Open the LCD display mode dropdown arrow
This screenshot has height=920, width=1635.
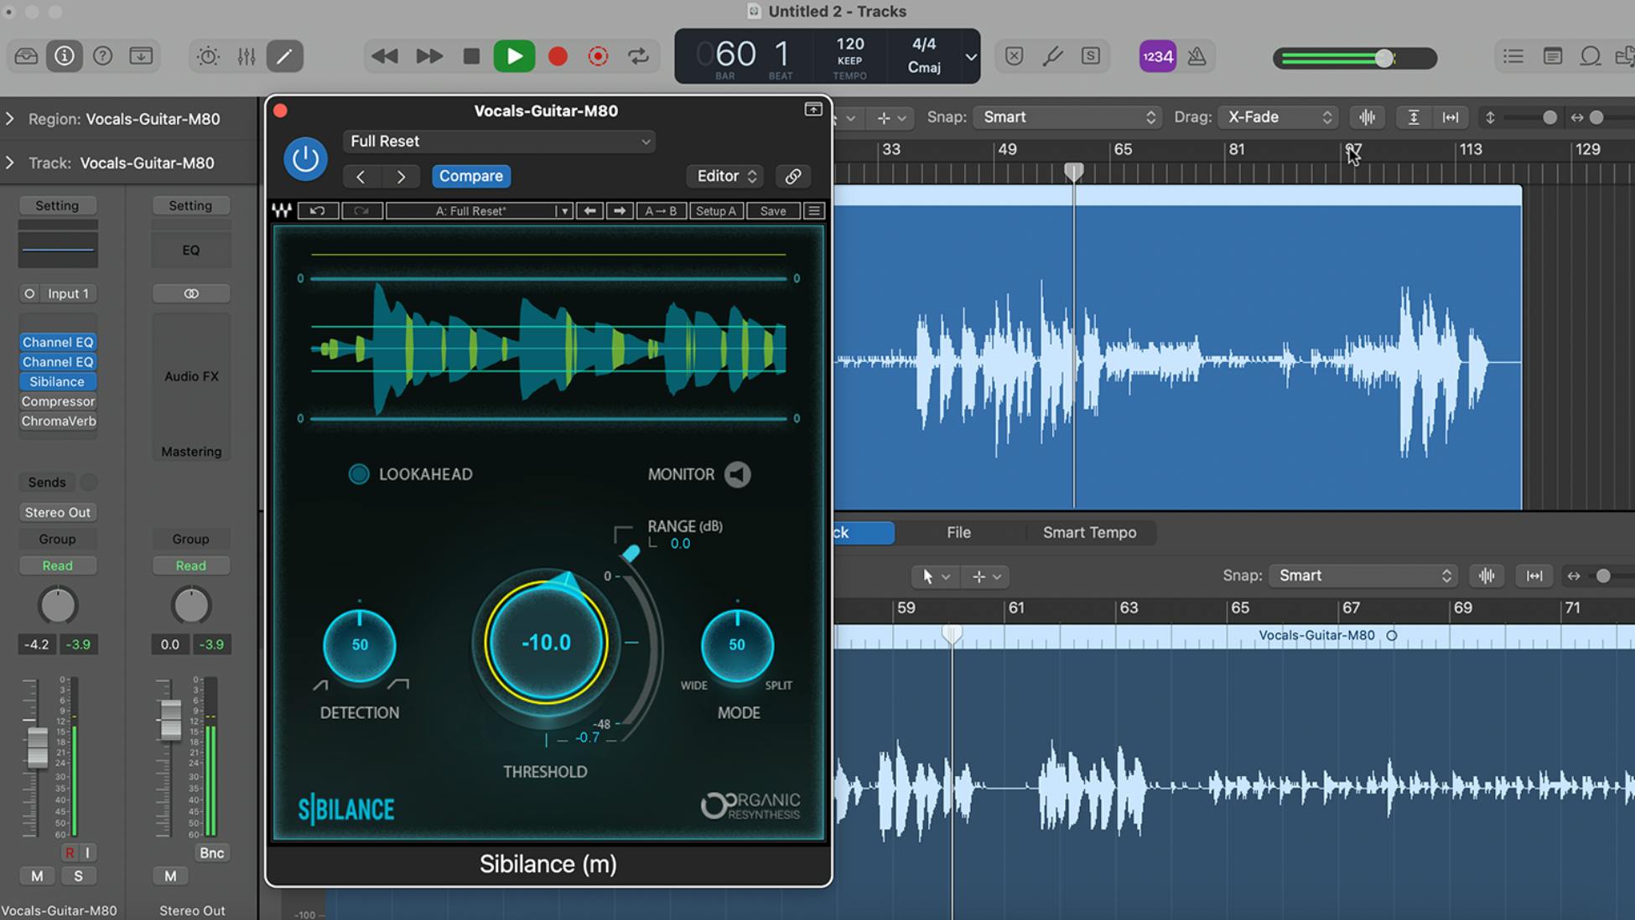click(970, 57)
